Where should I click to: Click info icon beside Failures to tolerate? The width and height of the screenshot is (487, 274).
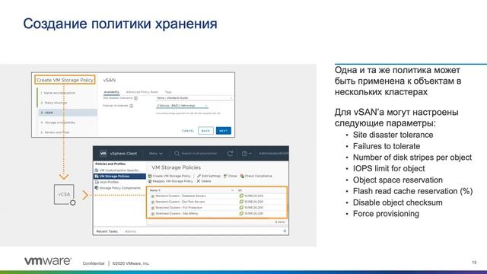(x=131, y=106)
